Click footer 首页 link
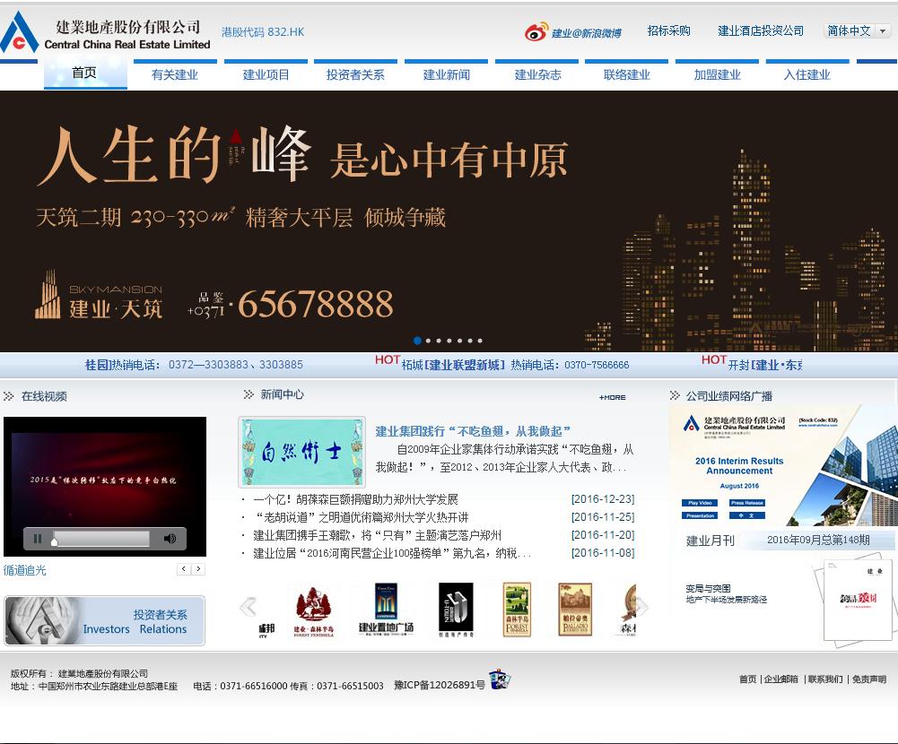Image resolution: width=898 pixels, height=744 pixels. 747,679
